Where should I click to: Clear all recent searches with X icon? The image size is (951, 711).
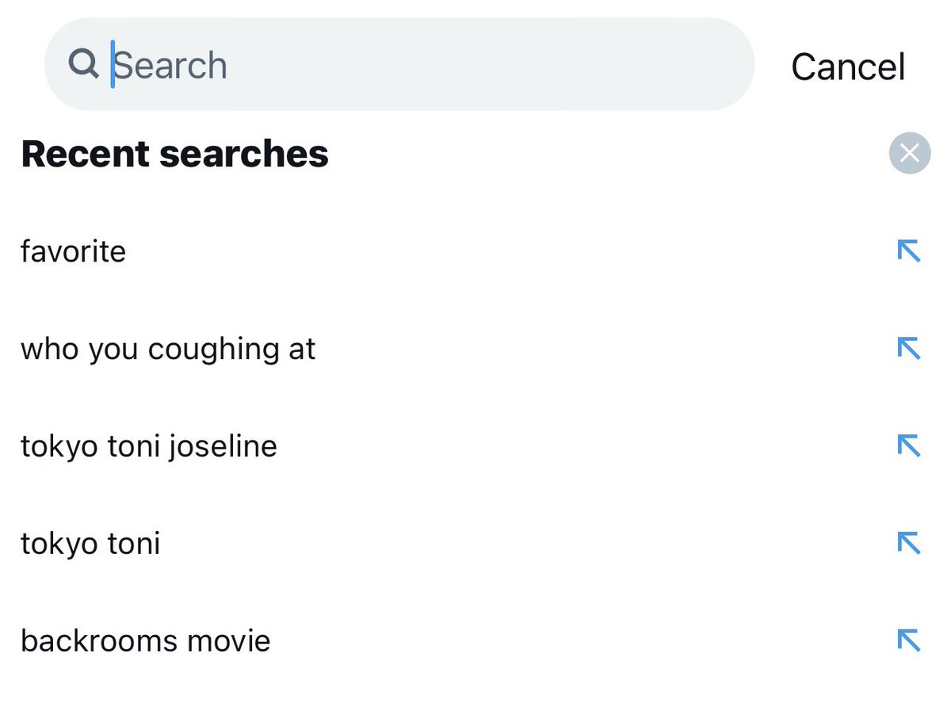click(x=910, y=153)
